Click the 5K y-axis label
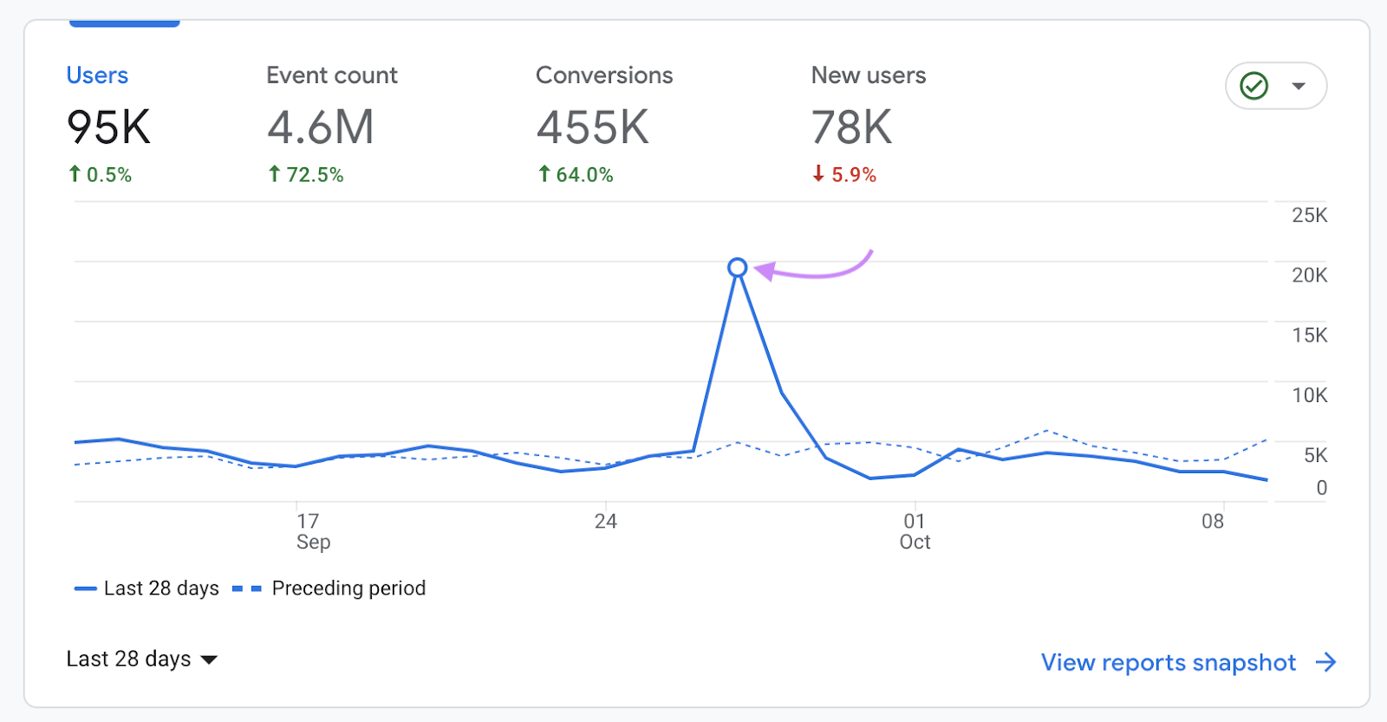This screenshot has height=722, width=1387. [1316, 455]
